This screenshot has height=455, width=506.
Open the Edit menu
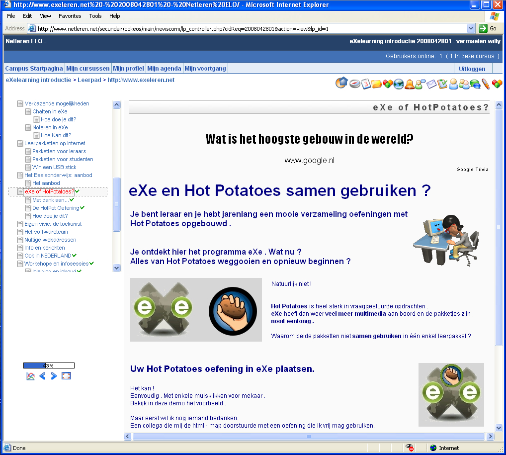(x=27, y=16)
